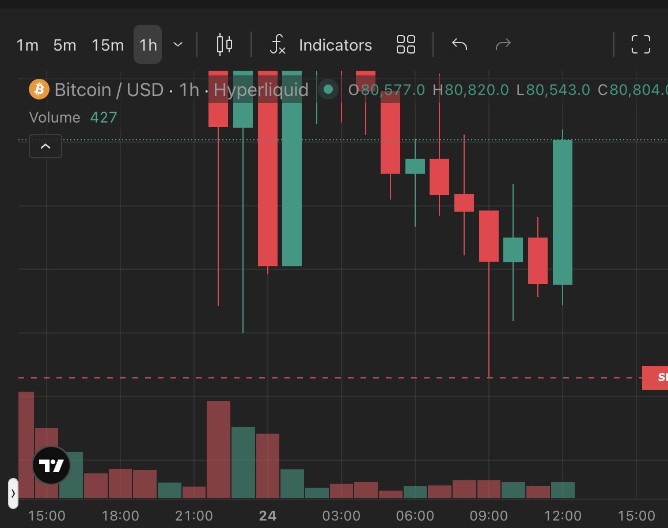Image resolution: width=668 pixels, height=528 pixels.
Task: Click the 03:00 time axis label
Action: [x=341, y=516]
